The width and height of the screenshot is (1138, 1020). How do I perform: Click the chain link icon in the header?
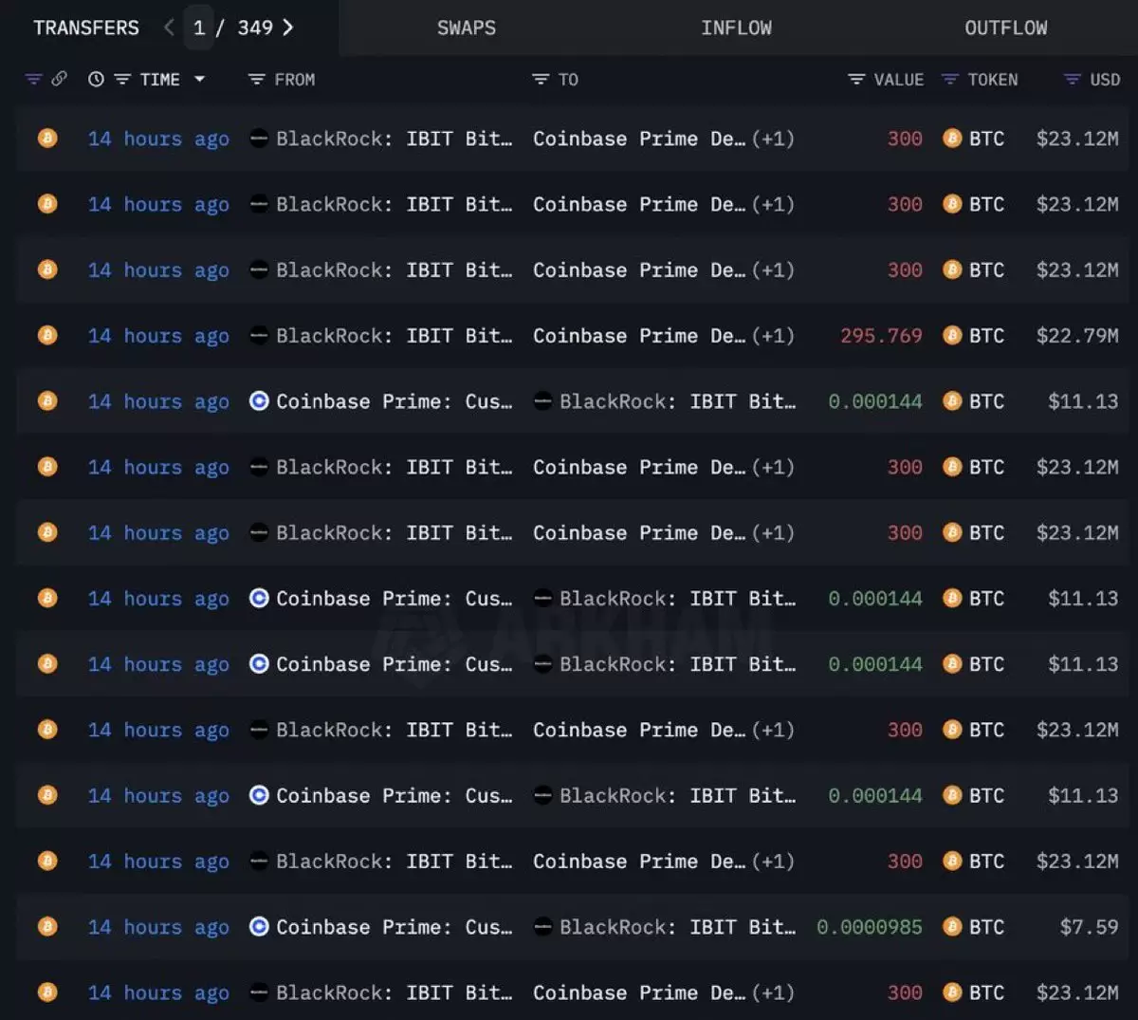pyautogui.click(x=59, y=79)
